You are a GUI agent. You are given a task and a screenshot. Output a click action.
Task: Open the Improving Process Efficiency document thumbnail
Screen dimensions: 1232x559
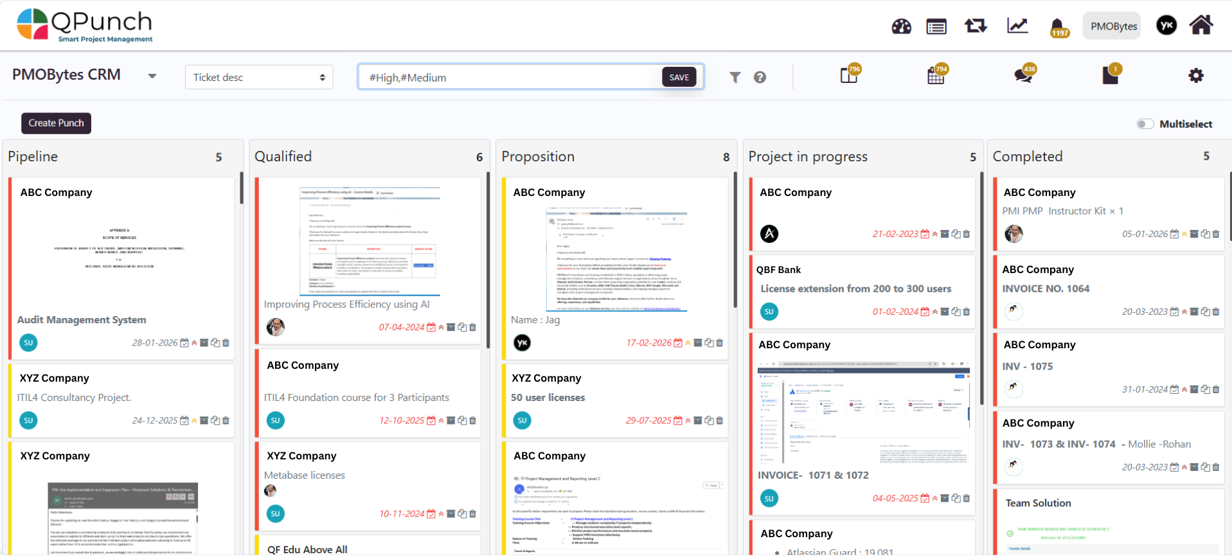370,242
